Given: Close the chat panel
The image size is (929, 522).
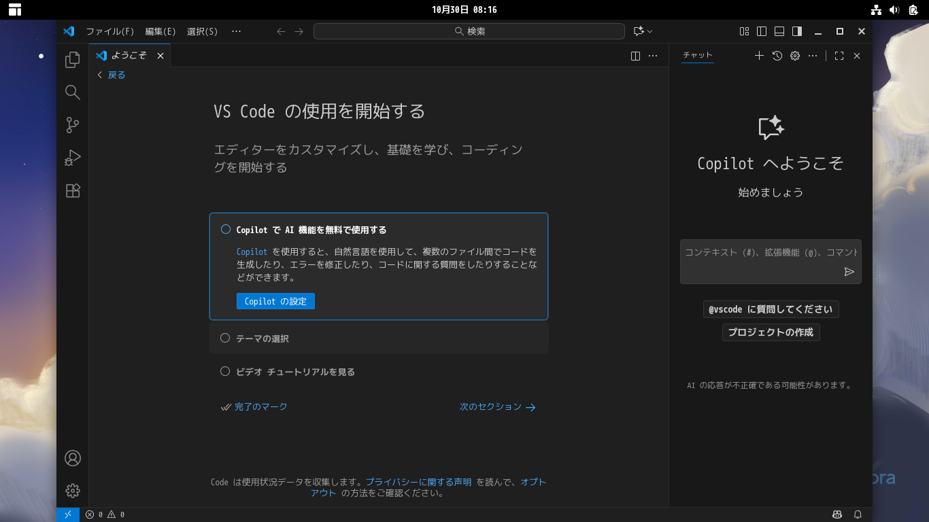Looking at the screenshot, I should 857,56.
